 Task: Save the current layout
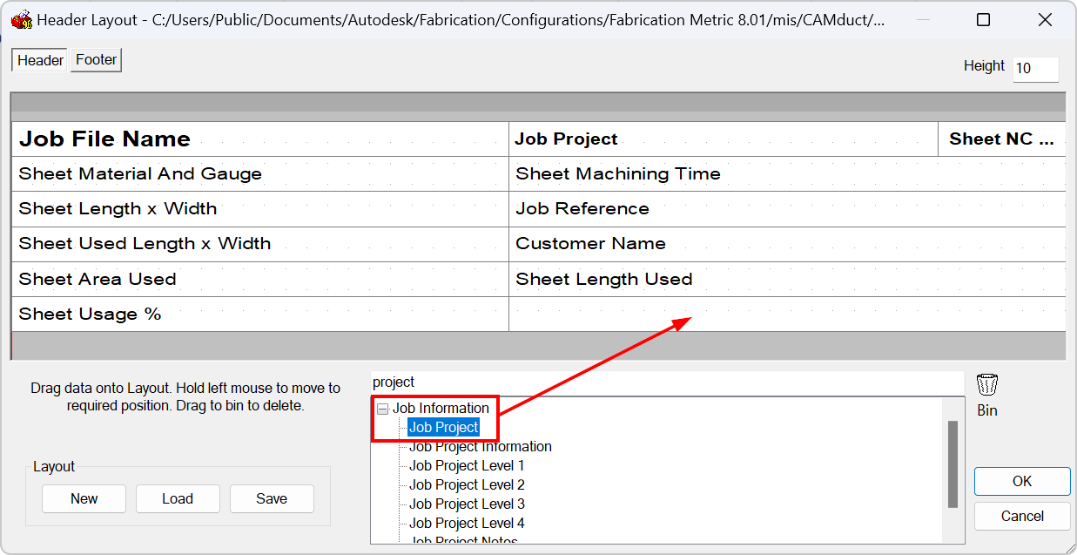272,498
